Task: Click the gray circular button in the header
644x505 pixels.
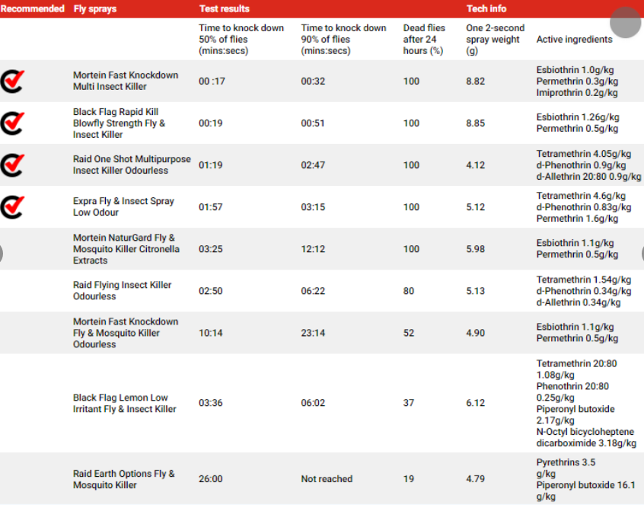Action: click(x=625, y=23)
